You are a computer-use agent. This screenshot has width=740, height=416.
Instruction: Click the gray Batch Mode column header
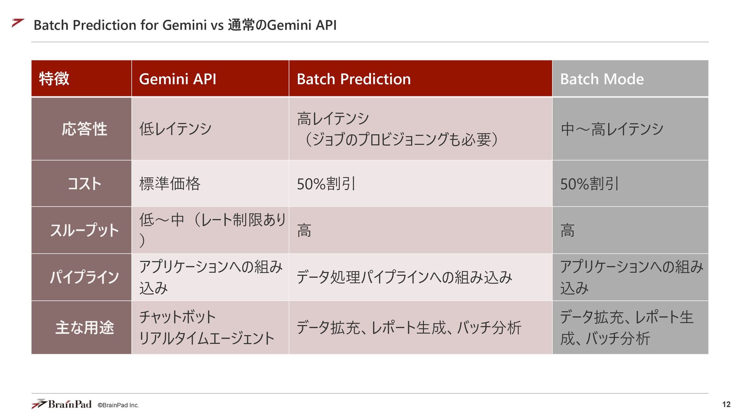[x=631, y=79]
